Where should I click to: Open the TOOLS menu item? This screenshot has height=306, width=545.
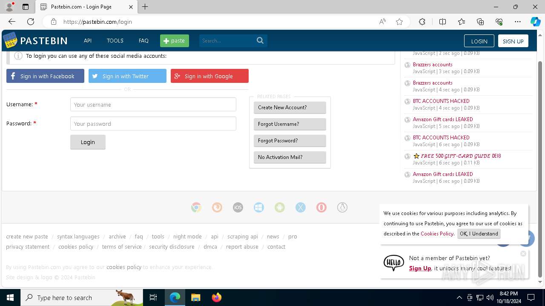(x=115, y=41)
